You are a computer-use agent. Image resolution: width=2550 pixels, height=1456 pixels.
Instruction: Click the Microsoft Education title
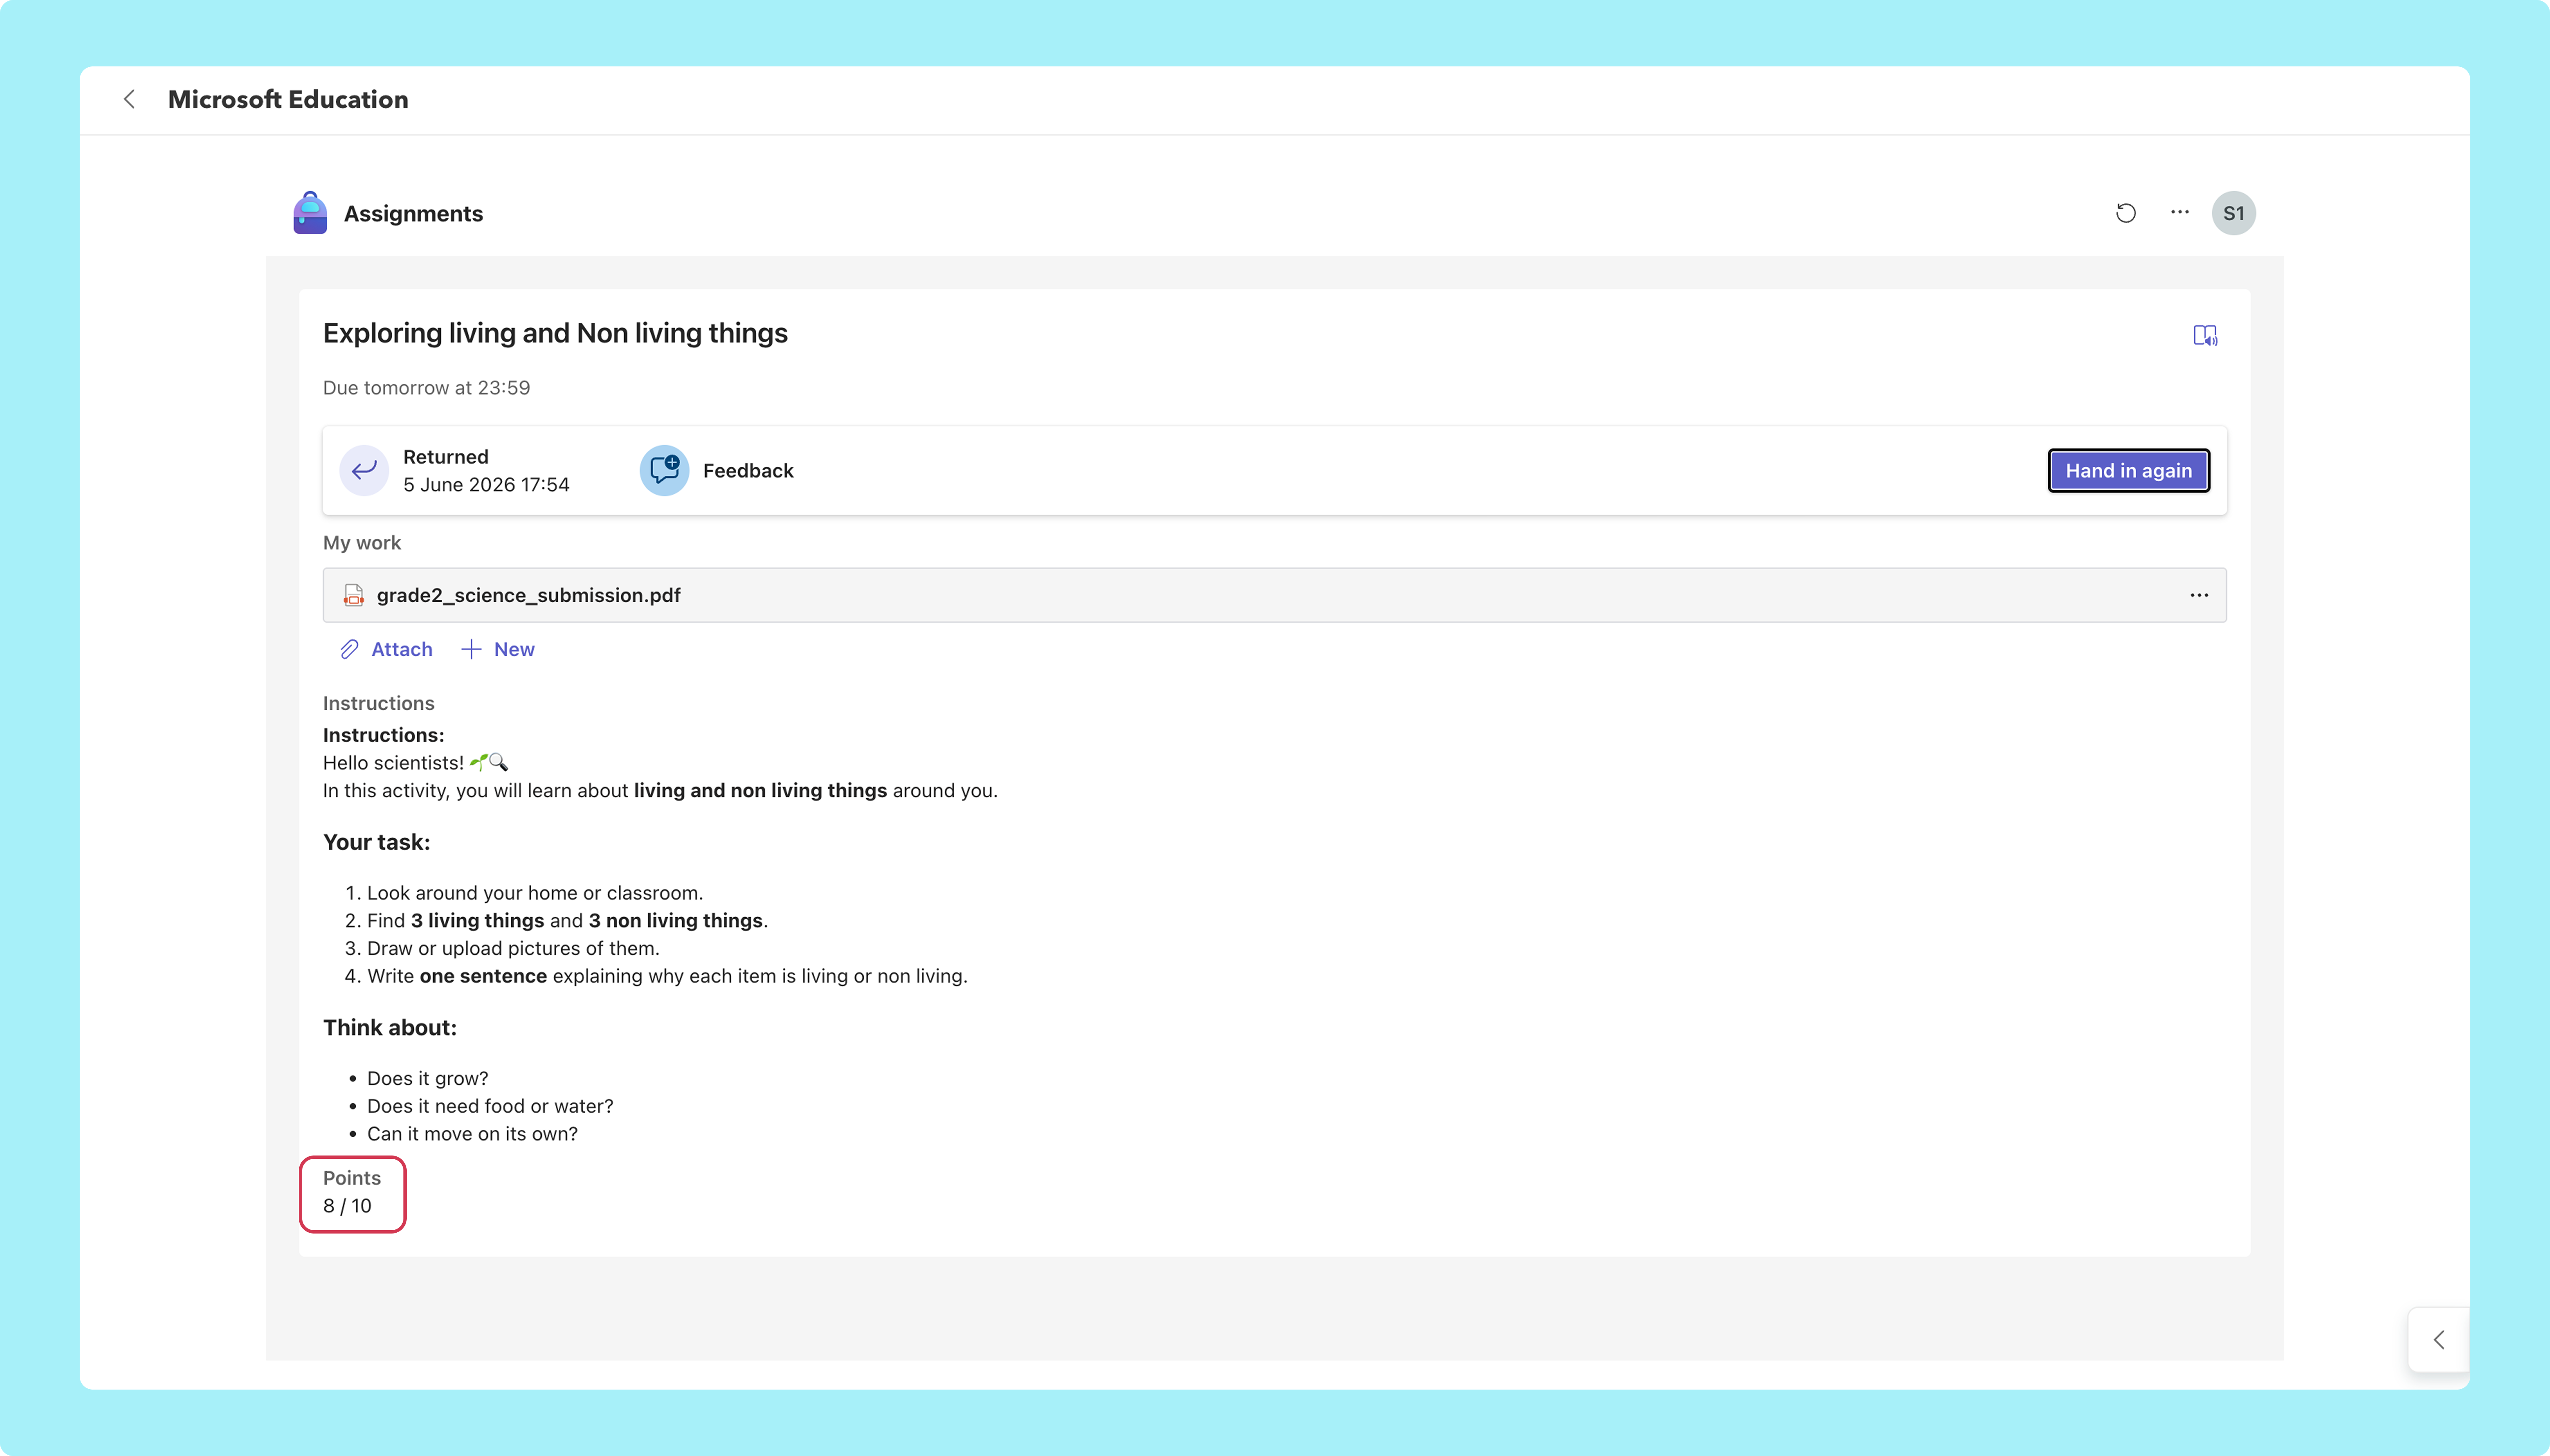[x=288, y=99]
